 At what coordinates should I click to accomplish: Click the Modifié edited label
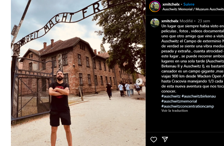[186, 21]
